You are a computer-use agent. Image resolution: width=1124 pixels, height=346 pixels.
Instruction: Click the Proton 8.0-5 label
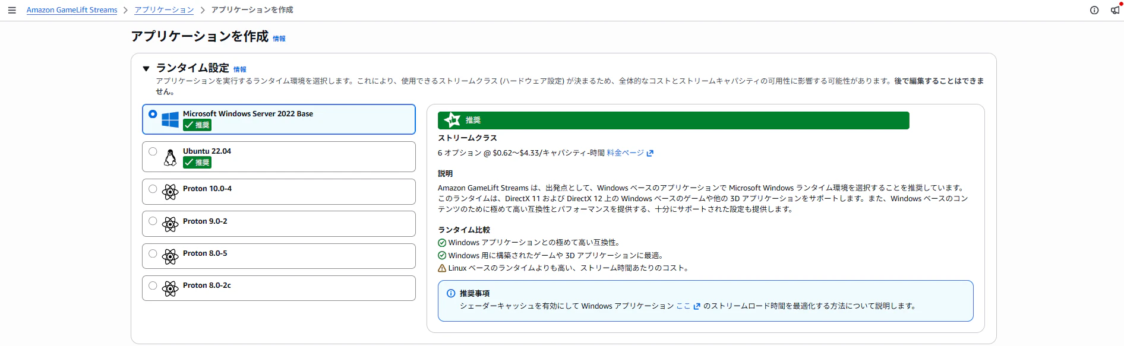tap(205, 253)
